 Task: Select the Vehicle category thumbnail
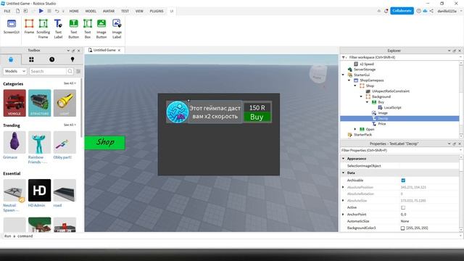[14, 103]
